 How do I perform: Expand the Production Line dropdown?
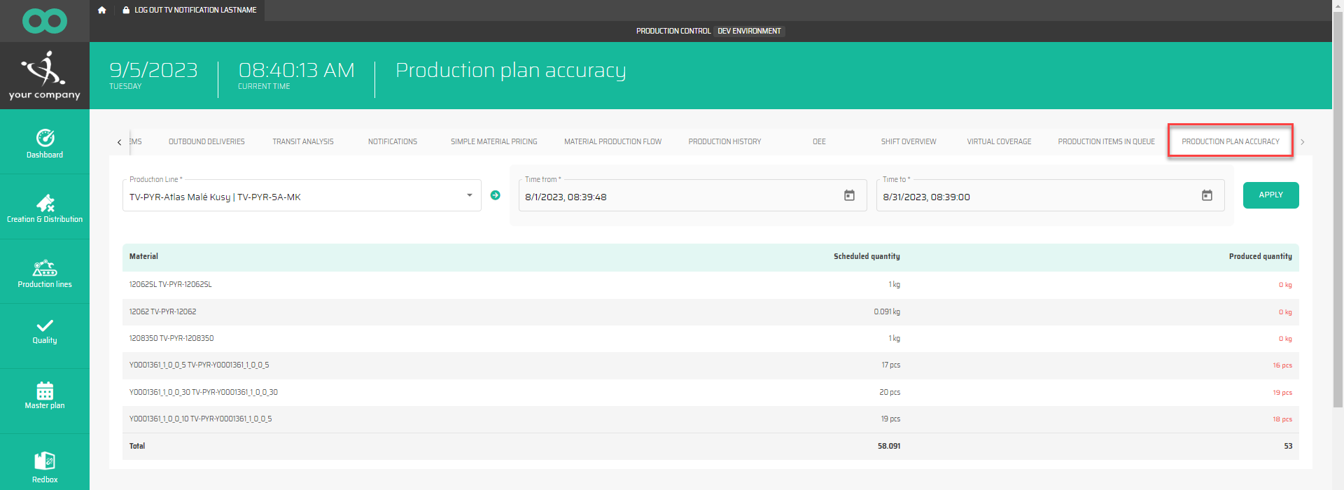[470, 195]
